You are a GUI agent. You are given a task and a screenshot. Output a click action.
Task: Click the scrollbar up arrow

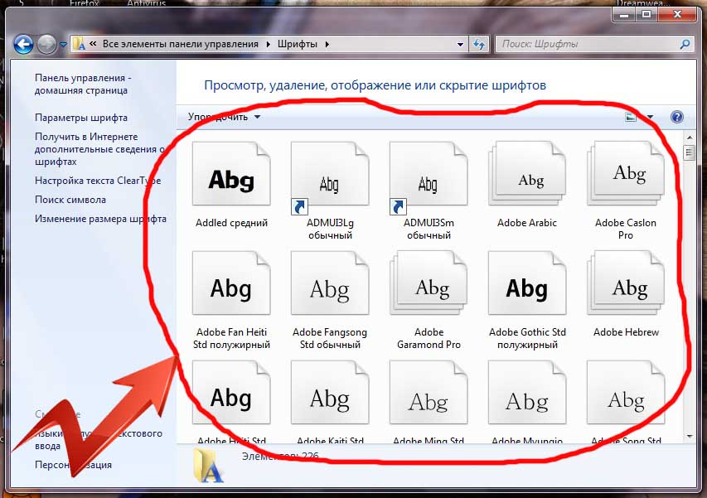pos(690,137)
